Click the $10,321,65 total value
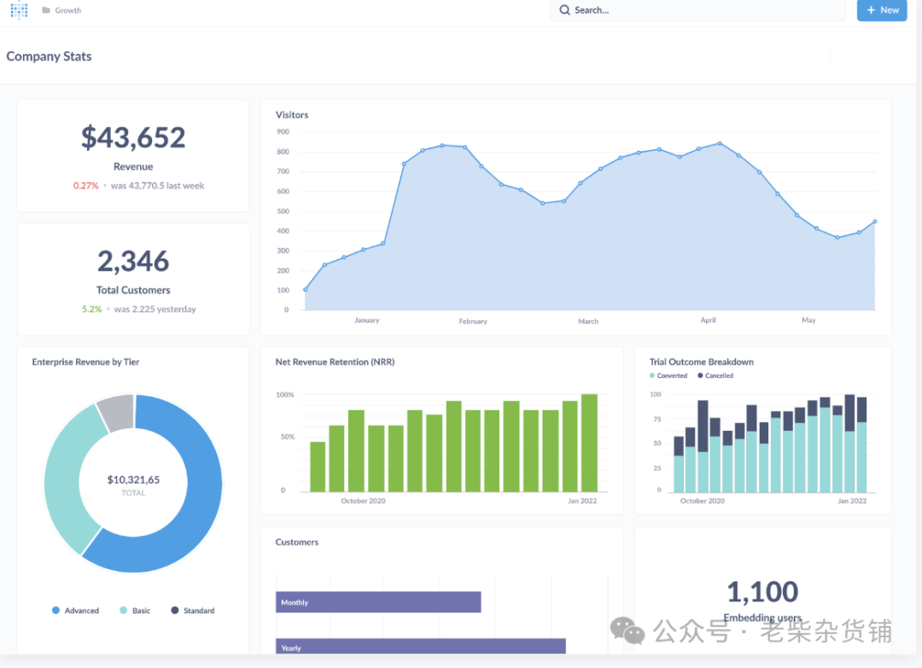 (x=133, y=480)
